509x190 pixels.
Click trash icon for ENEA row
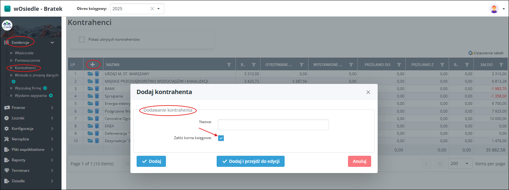(97, 126)
